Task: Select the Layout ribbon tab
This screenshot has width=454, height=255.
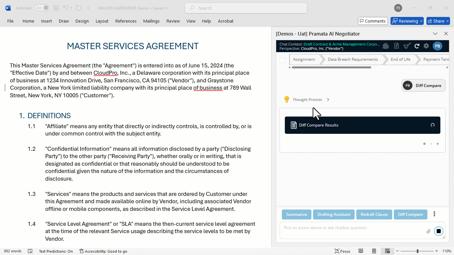Action: pos(102,21)
